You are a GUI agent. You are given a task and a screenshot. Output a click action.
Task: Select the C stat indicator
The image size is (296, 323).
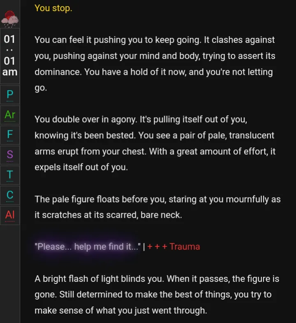click(10, 195)
